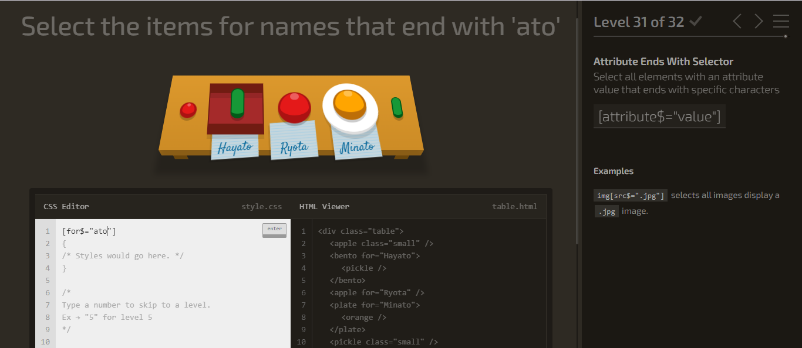Click the Level 31 of 32 heading

(x=639, y=22)
